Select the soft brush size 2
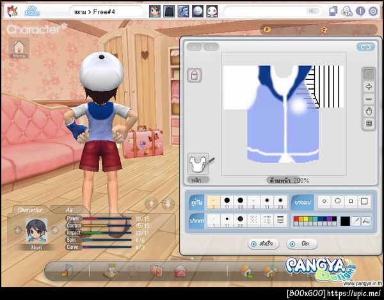The image size is (384, 300). (x=253, y=202)
